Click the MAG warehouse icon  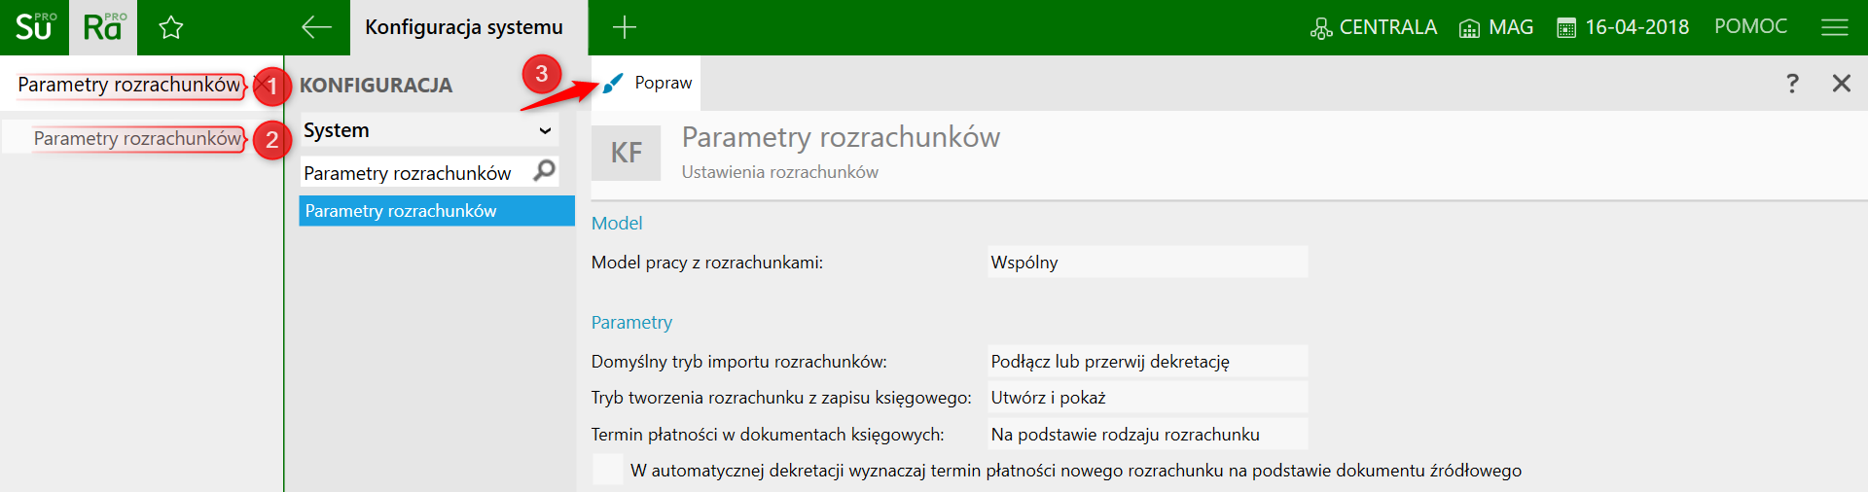[1469, 28]
